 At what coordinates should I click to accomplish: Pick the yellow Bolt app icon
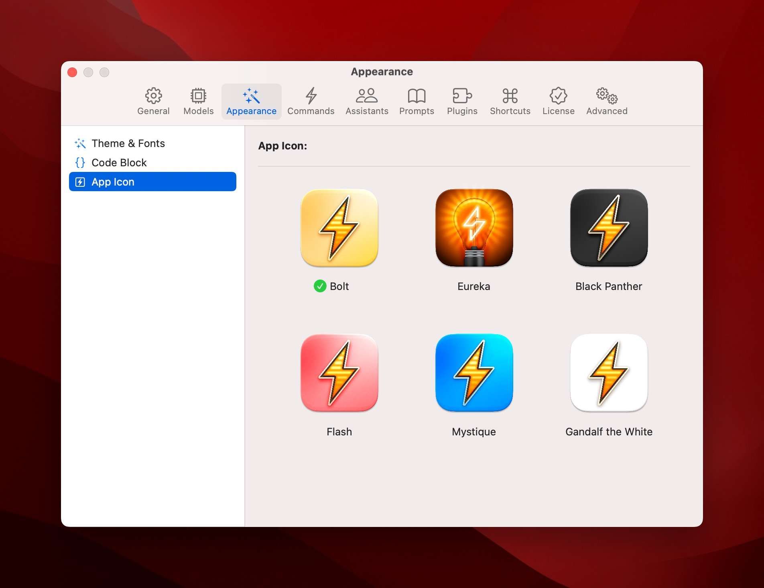pos(339,228)
